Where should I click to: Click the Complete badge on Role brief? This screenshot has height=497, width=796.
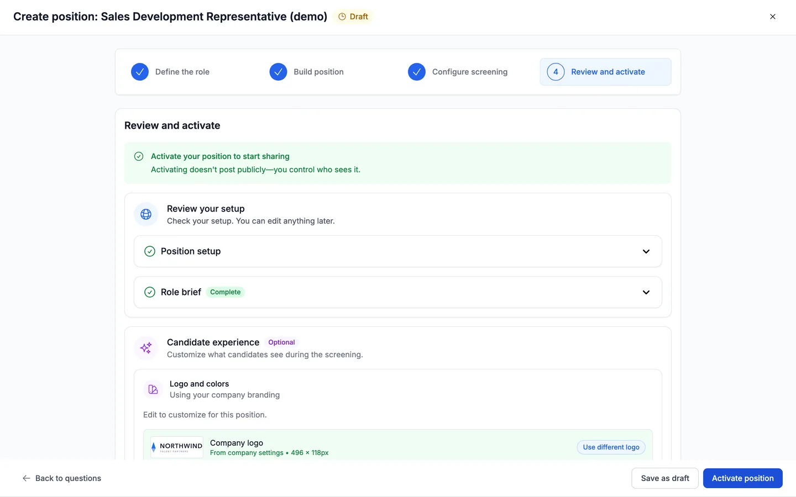pos(226,292)
